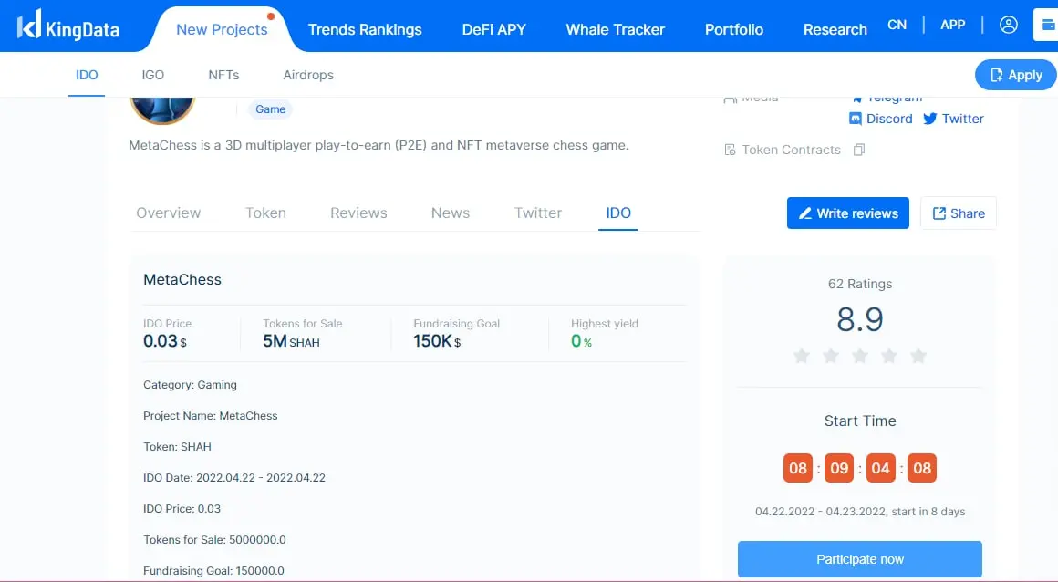
Task: Click the second rating star
Action: tap(831, 355)
